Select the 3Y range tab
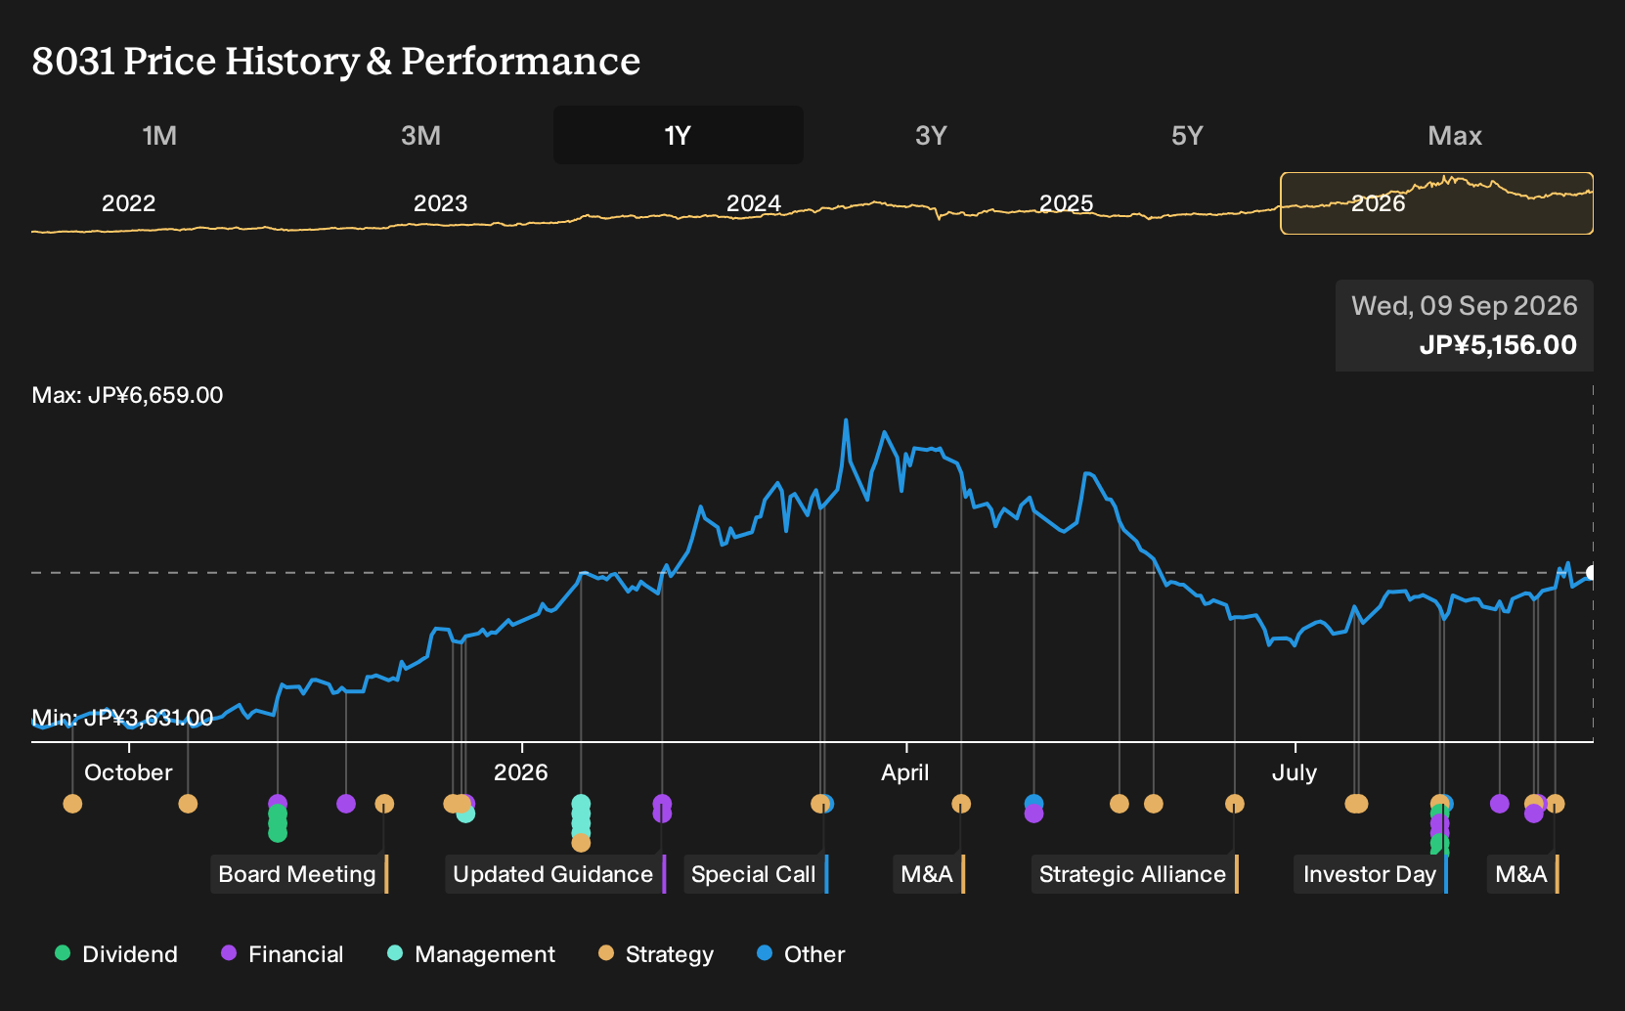 [931, 136]
